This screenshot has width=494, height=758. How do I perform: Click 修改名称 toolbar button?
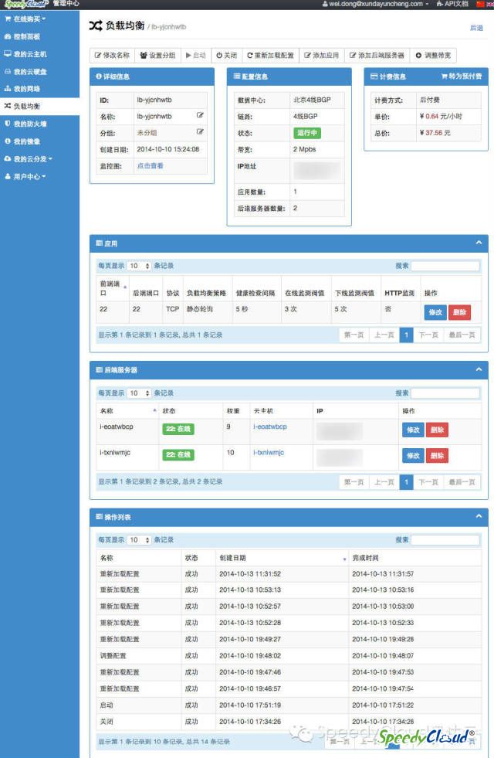[112, 55]
